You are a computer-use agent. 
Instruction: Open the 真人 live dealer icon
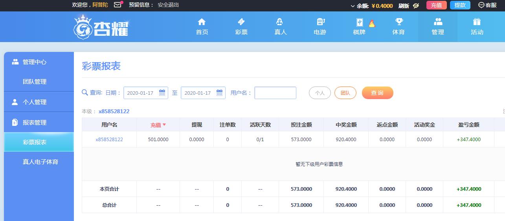point(280,22)
